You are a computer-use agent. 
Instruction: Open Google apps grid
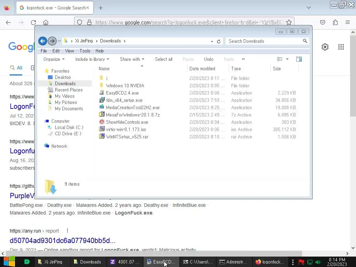click(x=341, y=47)
